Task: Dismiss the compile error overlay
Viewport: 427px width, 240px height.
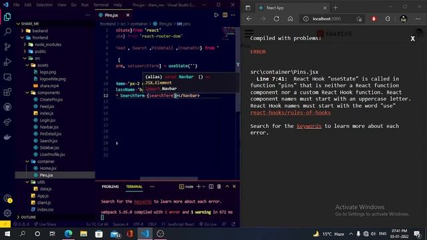Action: pos(412,39)
